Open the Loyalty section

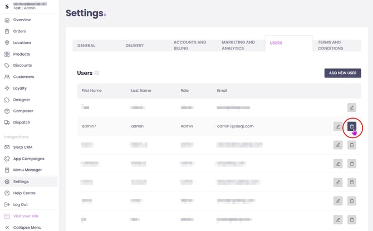(20, 88)
